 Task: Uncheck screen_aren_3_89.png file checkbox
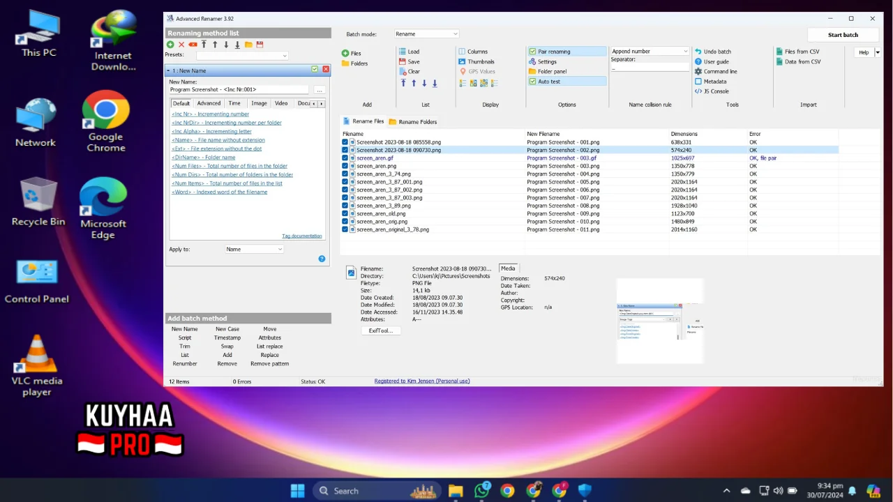(x=345, y=206)
